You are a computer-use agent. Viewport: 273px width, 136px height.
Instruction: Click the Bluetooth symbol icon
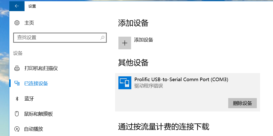pyautogui.click(x=17, y=99)
